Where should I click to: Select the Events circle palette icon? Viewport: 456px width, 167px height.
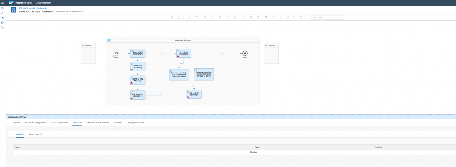coord(204,17)
